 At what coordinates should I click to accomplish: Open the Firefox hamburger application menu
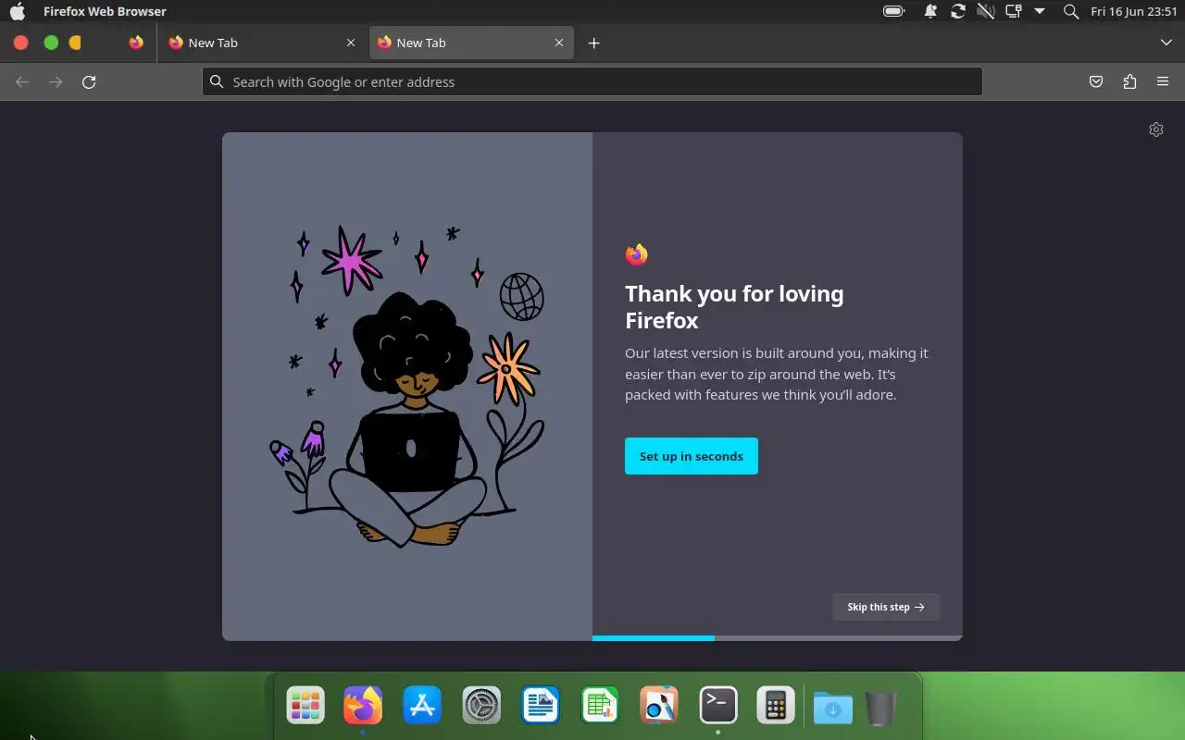[x=1163, y=81]
